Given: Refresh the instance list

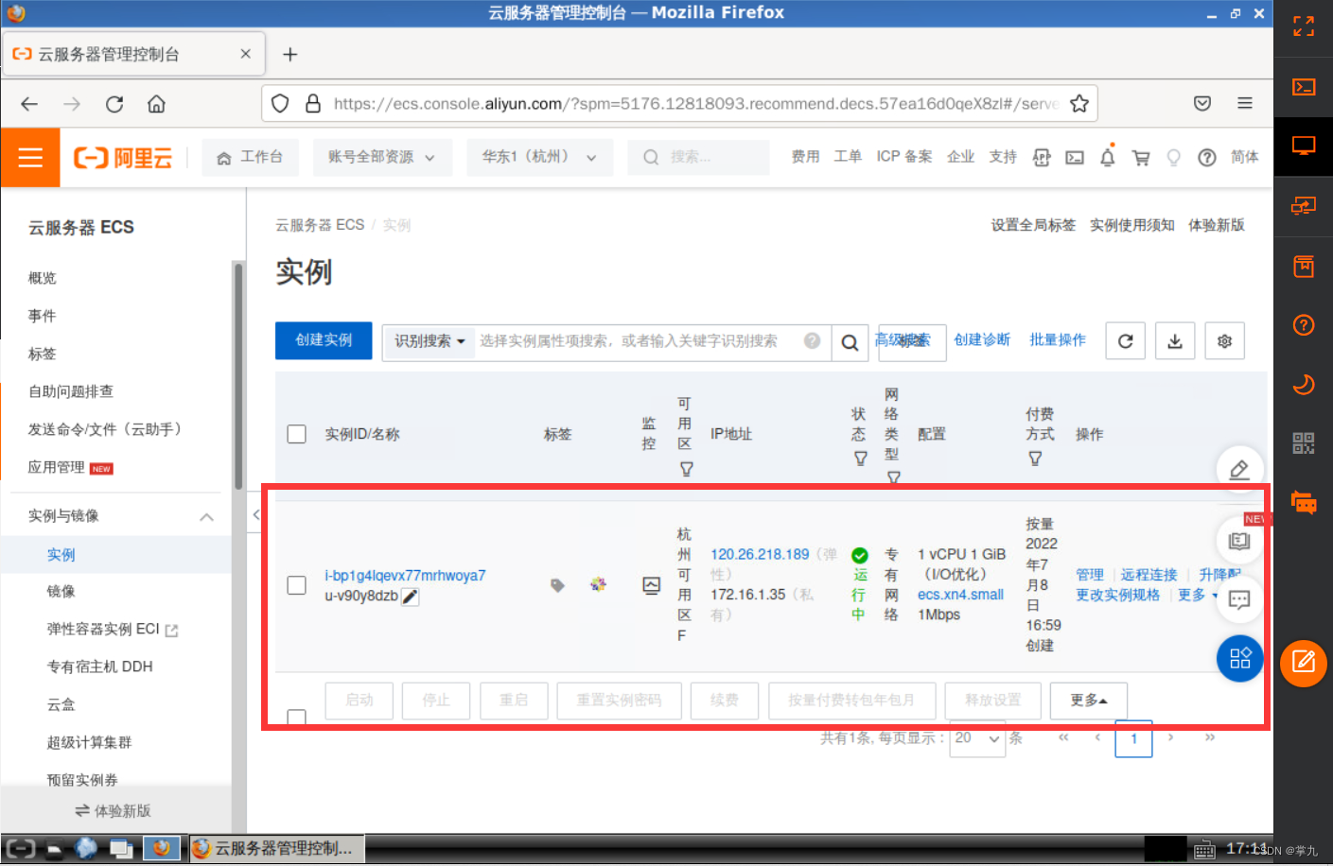Looking at the screenshot, I should click(1126, 341).
